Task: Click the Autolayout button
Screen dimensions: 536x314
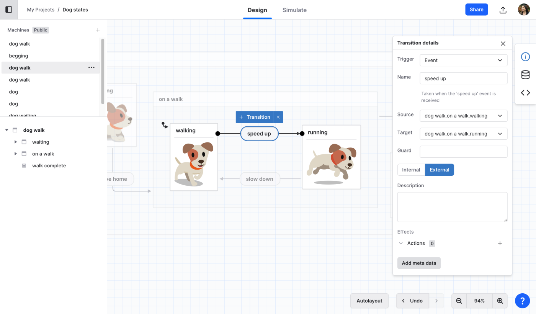Action: coord(369,301)
